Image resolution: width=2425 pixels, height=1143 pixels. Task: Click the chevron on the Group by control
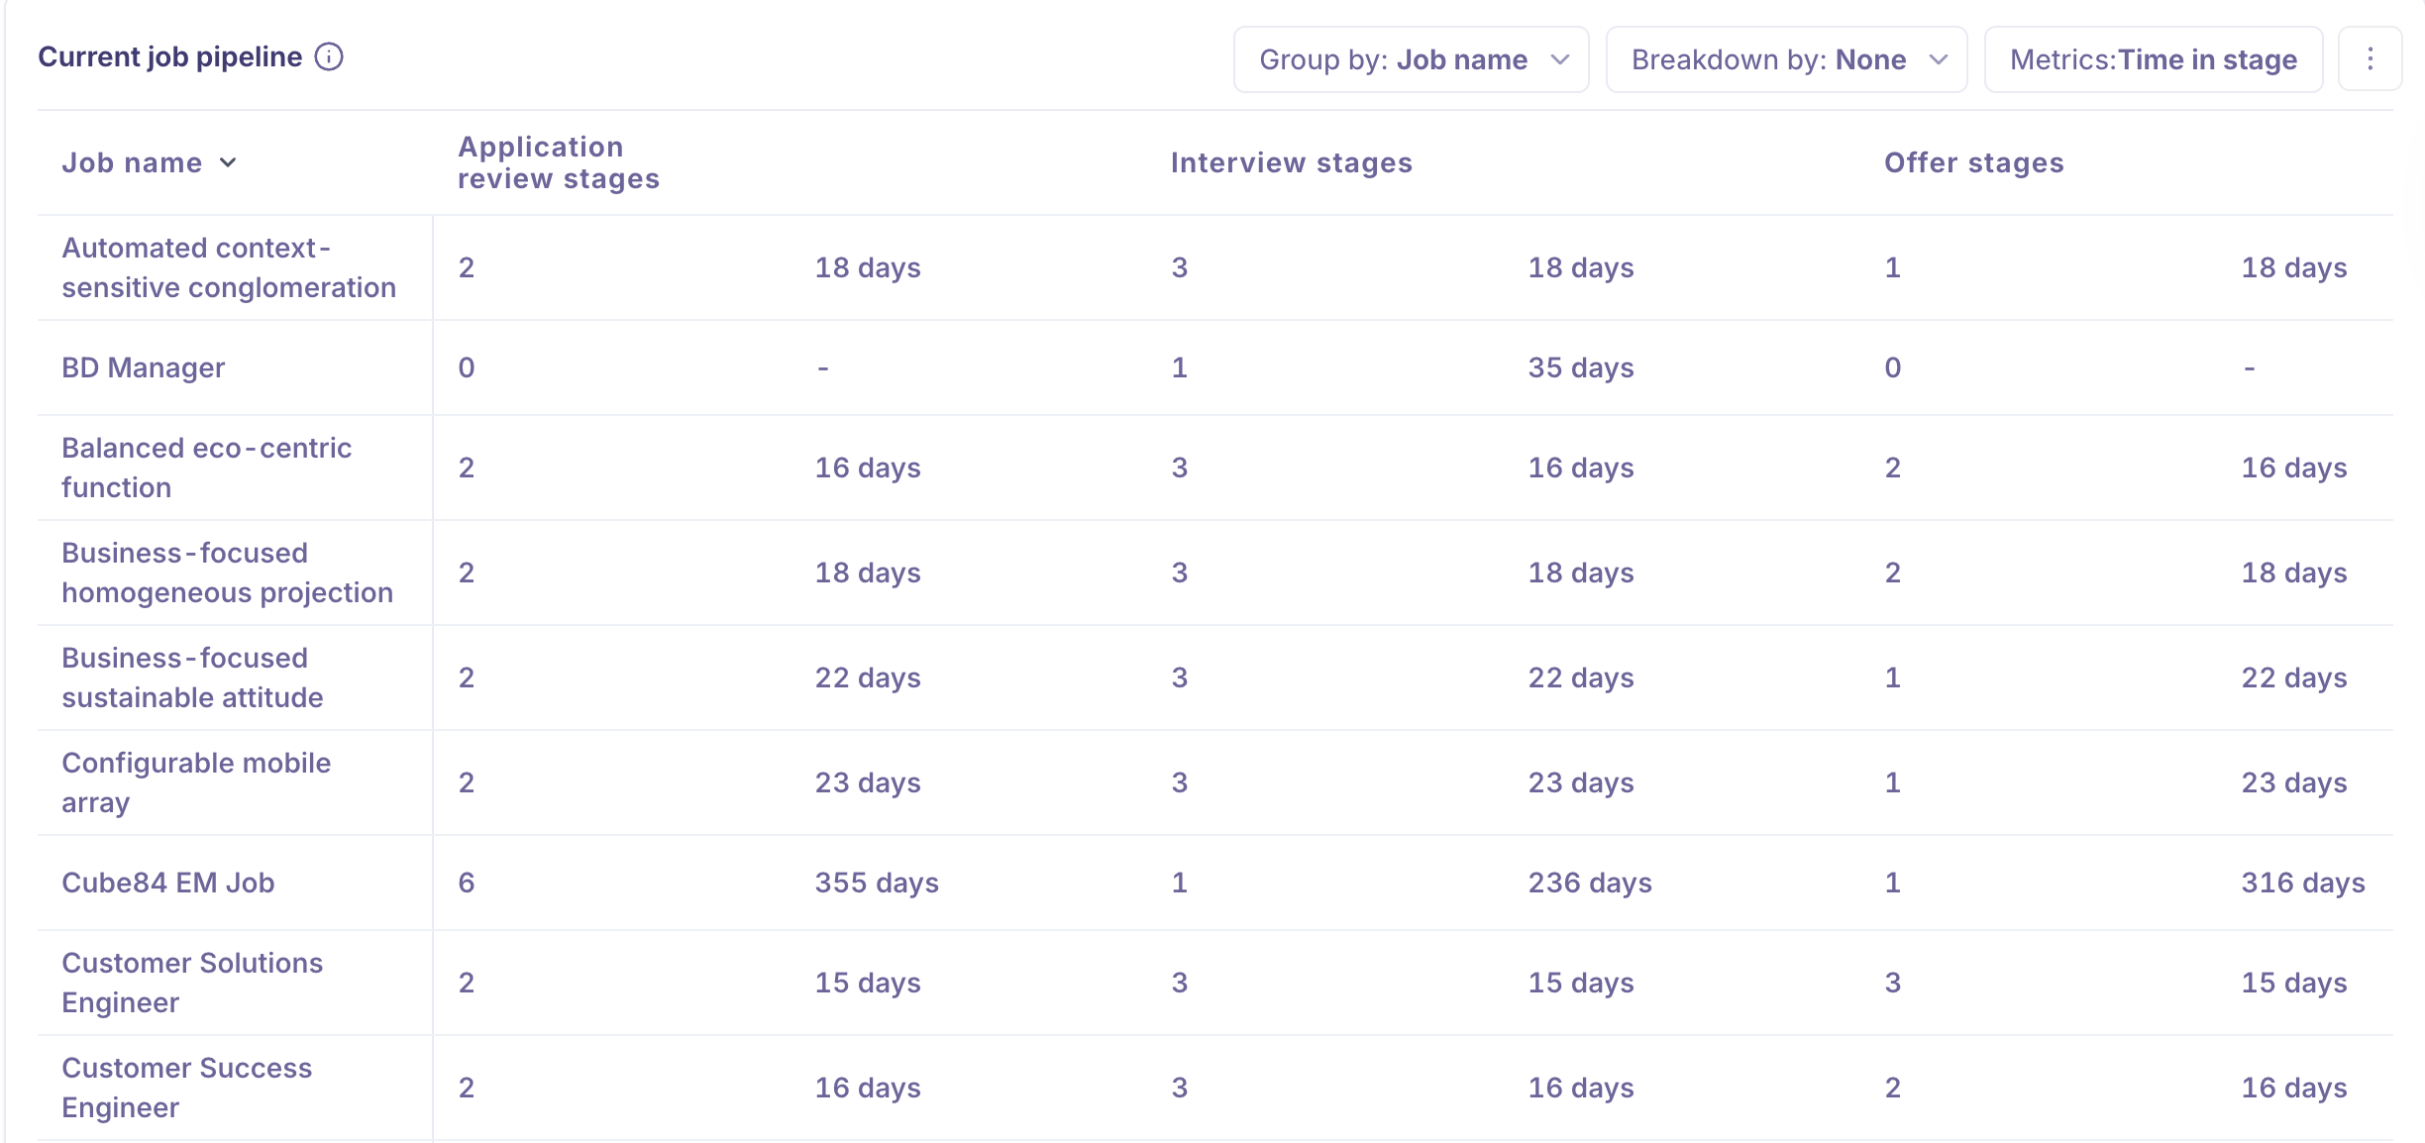(x=1560, y=59)
